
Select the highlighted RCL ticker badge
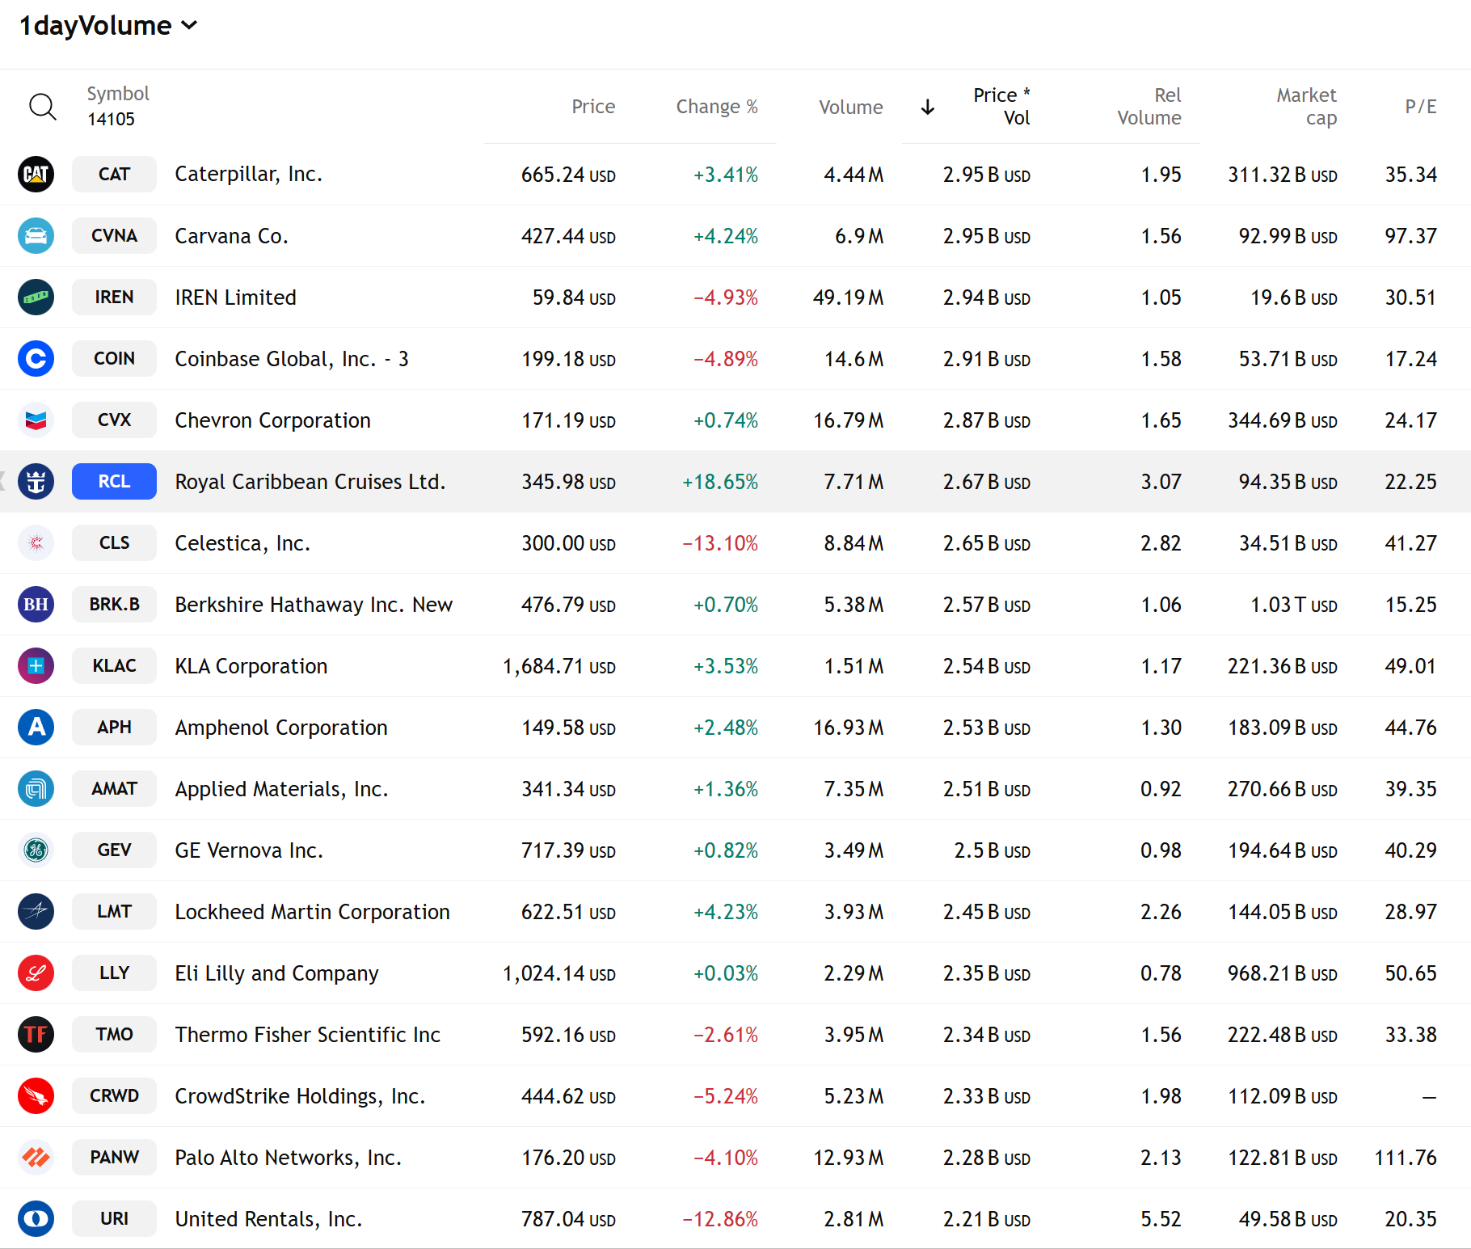(x=114, y=481)
